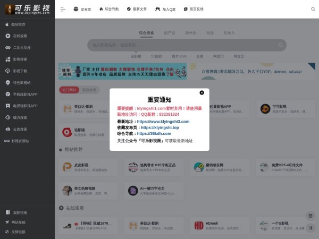Open 观影指南 at the sidebar bottom
This screenshot has width=319, height=239.
pyautogui.click(x=20, y=212)
